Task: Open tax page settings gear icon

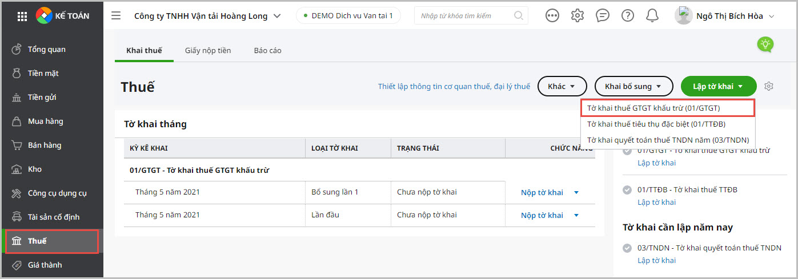Action: coord(769,86)
